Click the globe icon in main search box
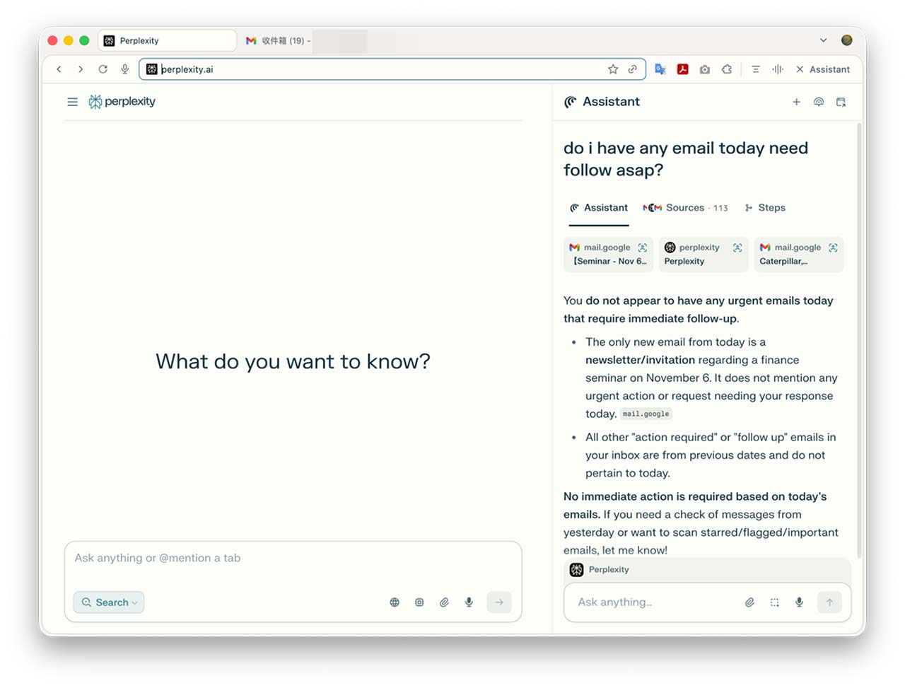The height and width of the screenshot is (688, 905). (x=395, y=602)
